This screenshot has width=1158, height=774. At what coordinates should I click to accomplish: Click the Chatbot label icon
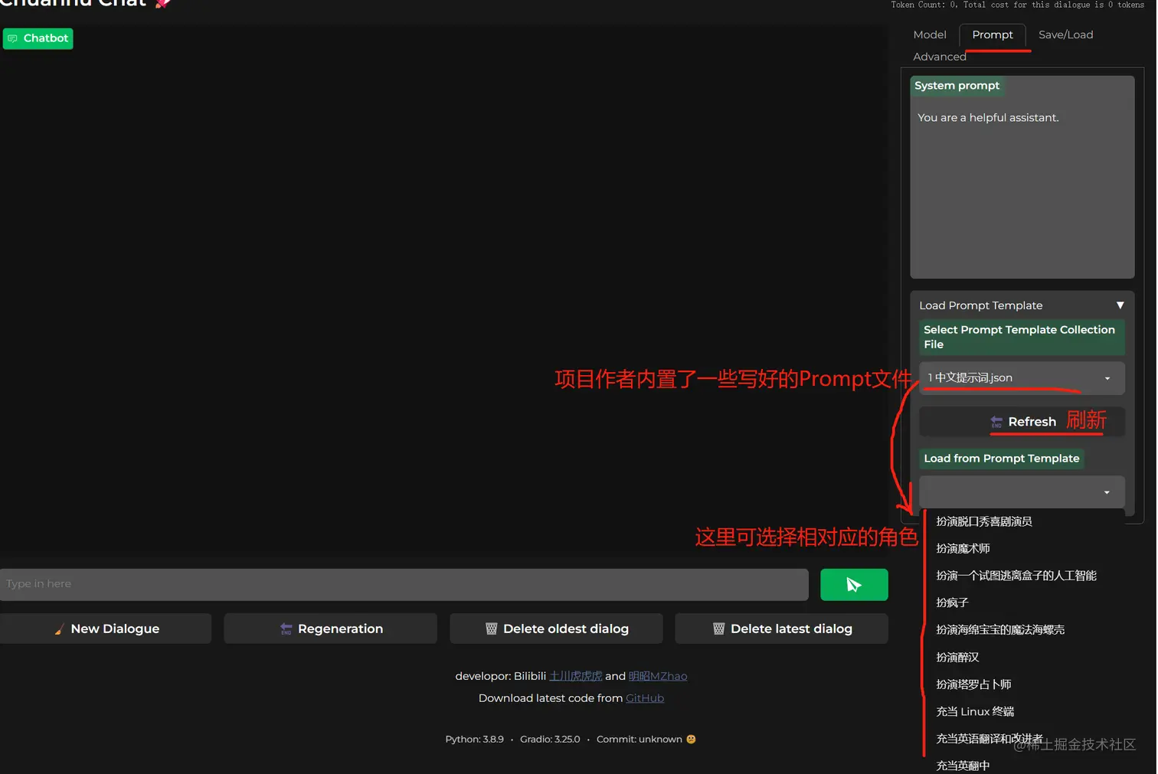[12, 38]
